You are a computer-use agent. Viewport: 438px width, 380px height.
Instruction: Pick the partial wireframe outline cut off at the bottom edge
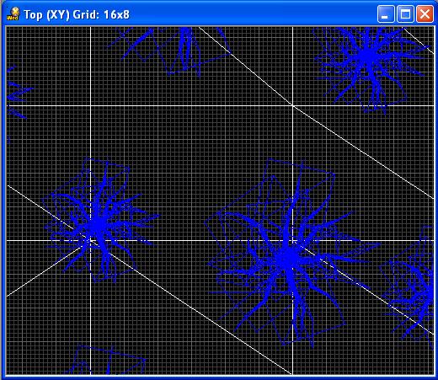107,361
